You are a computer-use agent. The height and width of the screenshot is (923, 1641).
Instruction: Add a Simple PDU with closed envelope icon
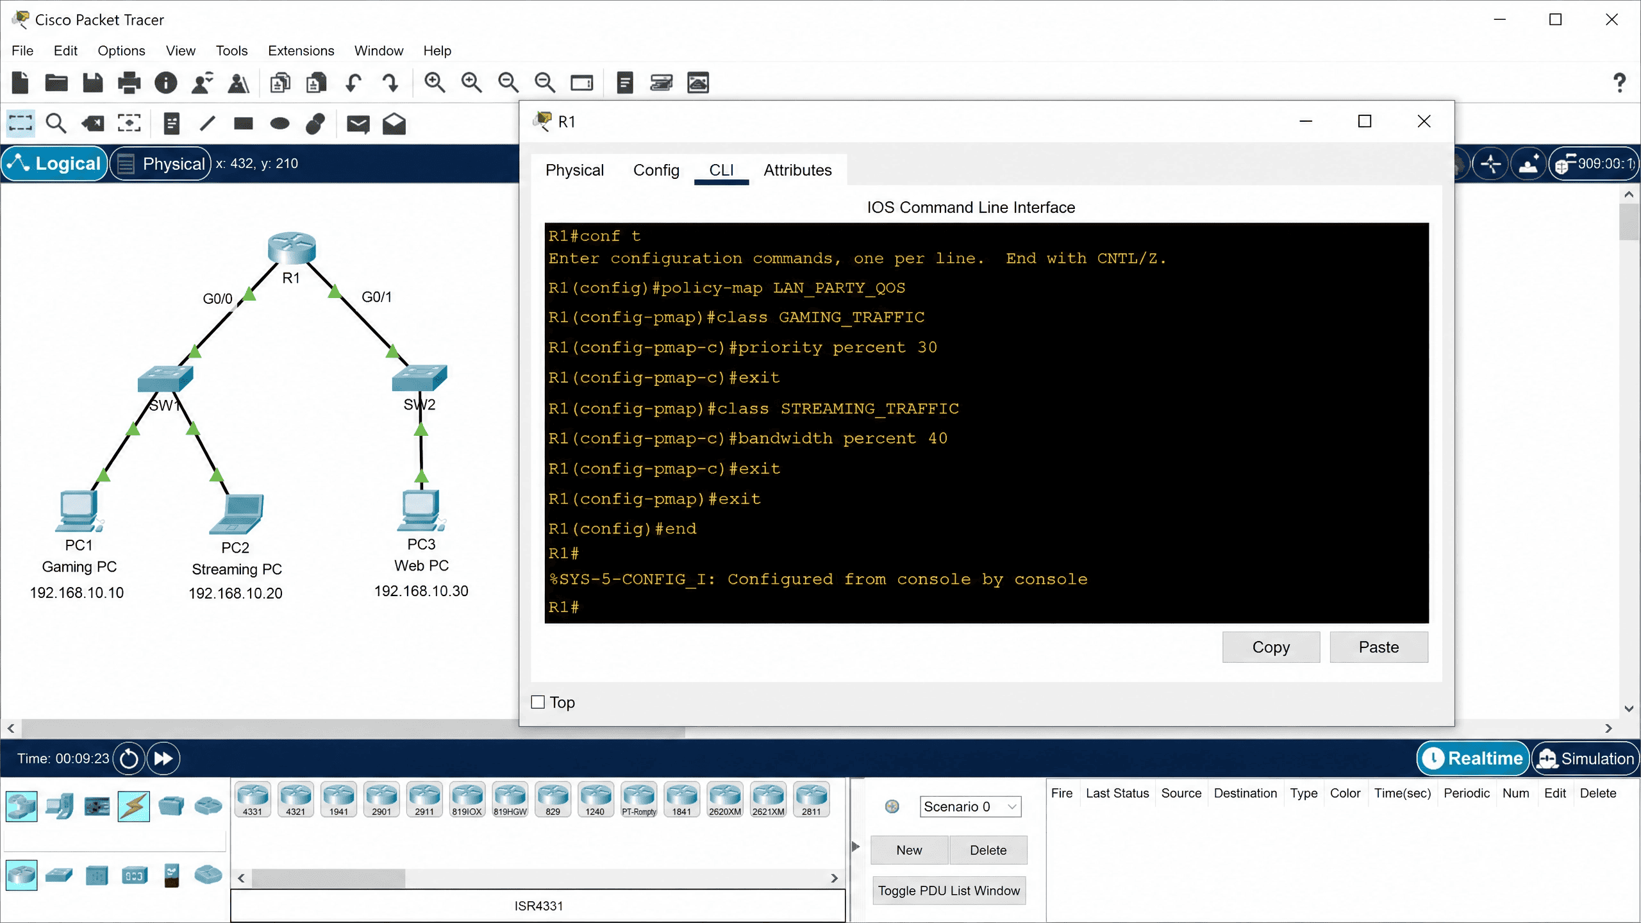tap(358, 124)
